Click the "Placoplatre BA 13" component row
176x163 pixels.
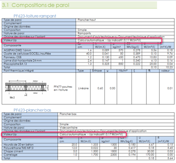coord(88,64)
